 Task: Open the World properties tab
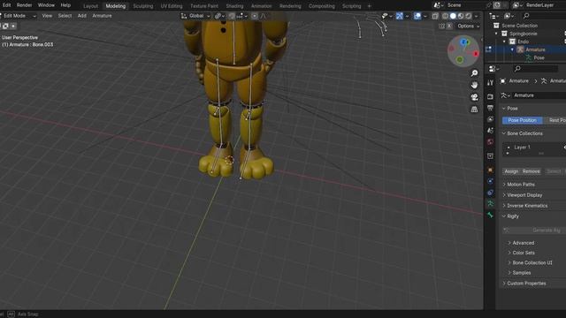pyautogui.click(x=490, y=141)
